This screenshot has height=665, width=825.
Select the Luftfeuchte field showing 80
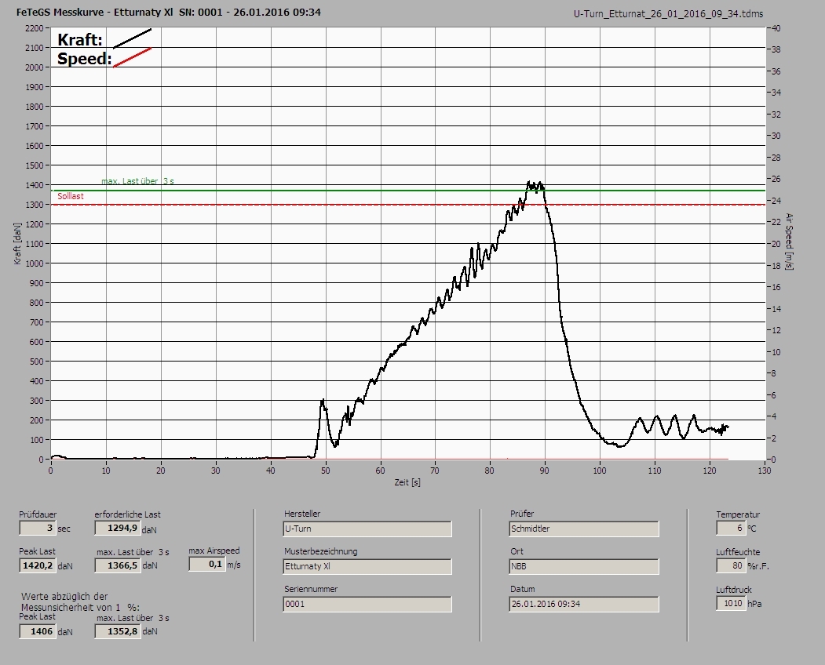[x=730, y=565]
